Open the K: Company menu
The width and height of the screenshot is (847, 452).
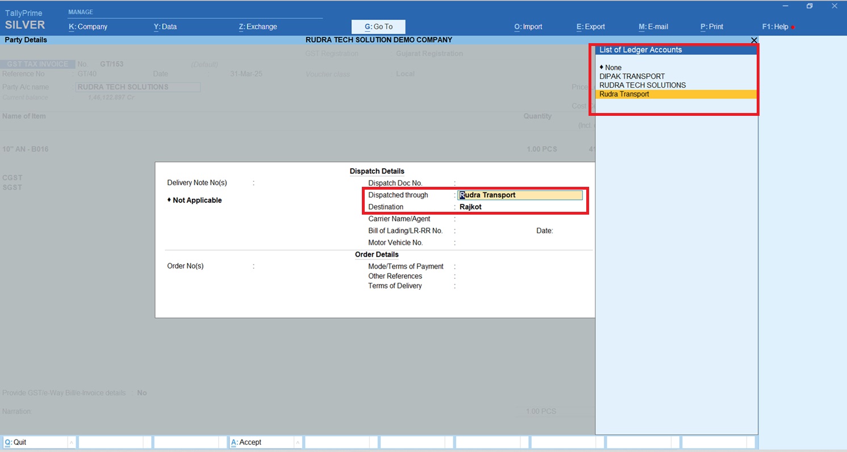click(88, 27)
